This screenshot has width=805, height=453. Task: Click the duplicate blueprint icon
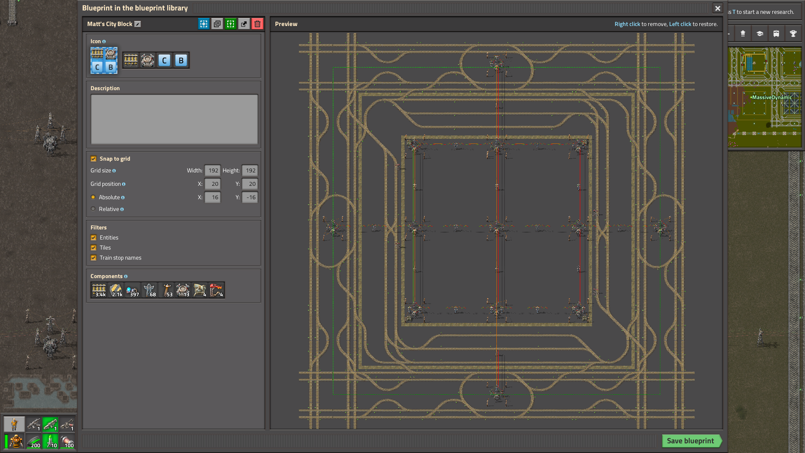coord(217,24)
